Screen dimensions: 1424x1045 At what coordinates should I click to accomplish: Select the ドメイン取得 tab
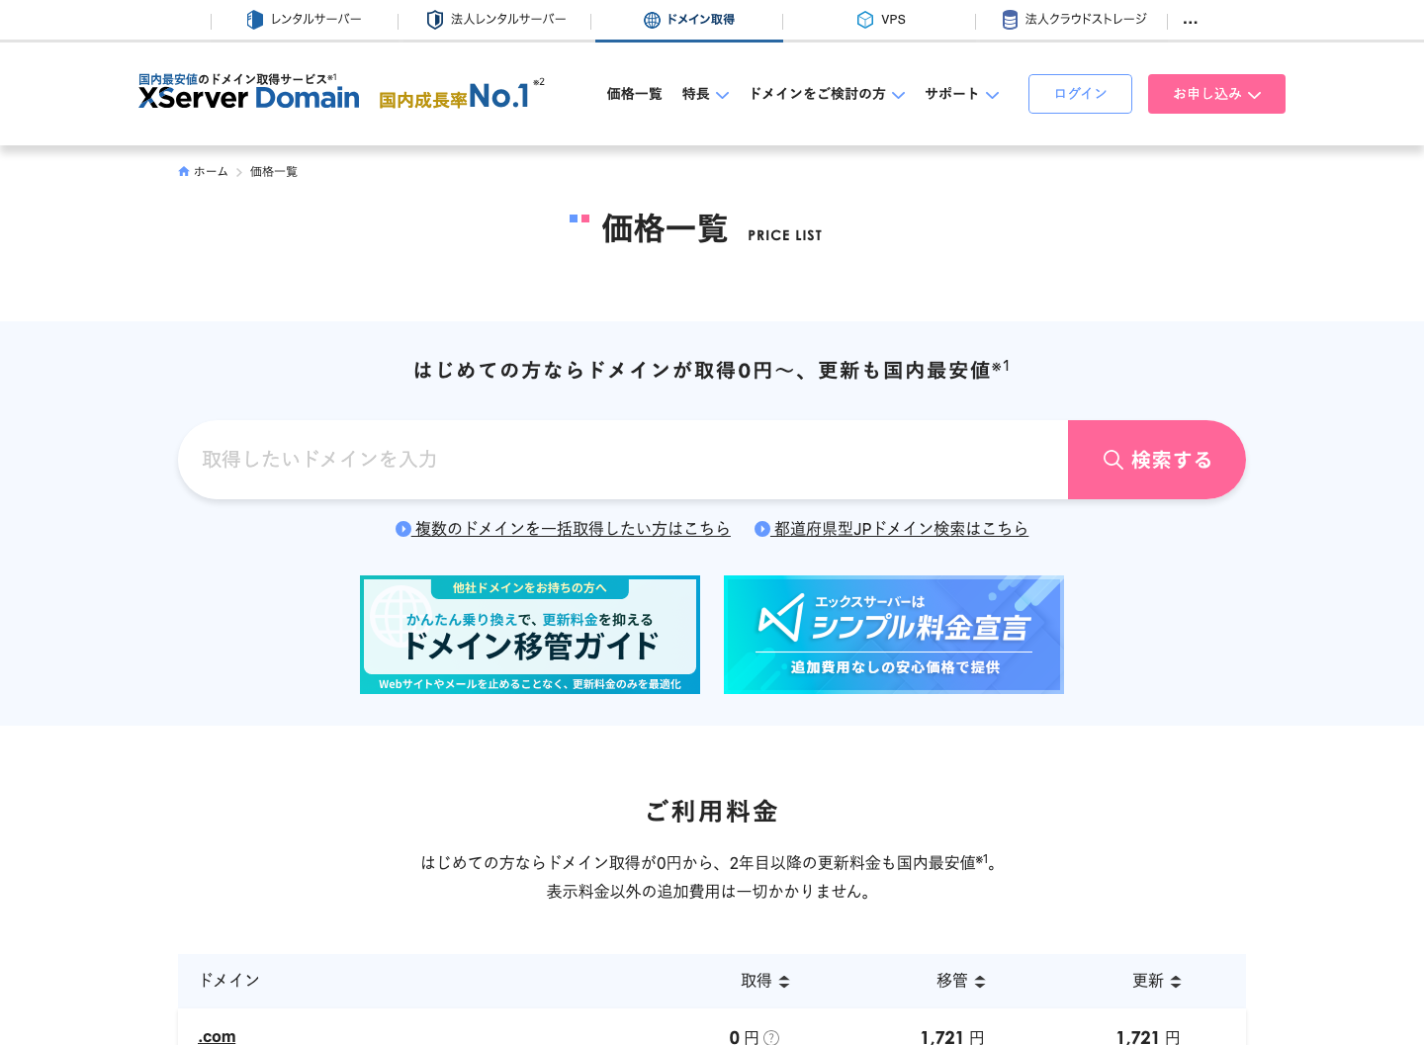[689, 20]
